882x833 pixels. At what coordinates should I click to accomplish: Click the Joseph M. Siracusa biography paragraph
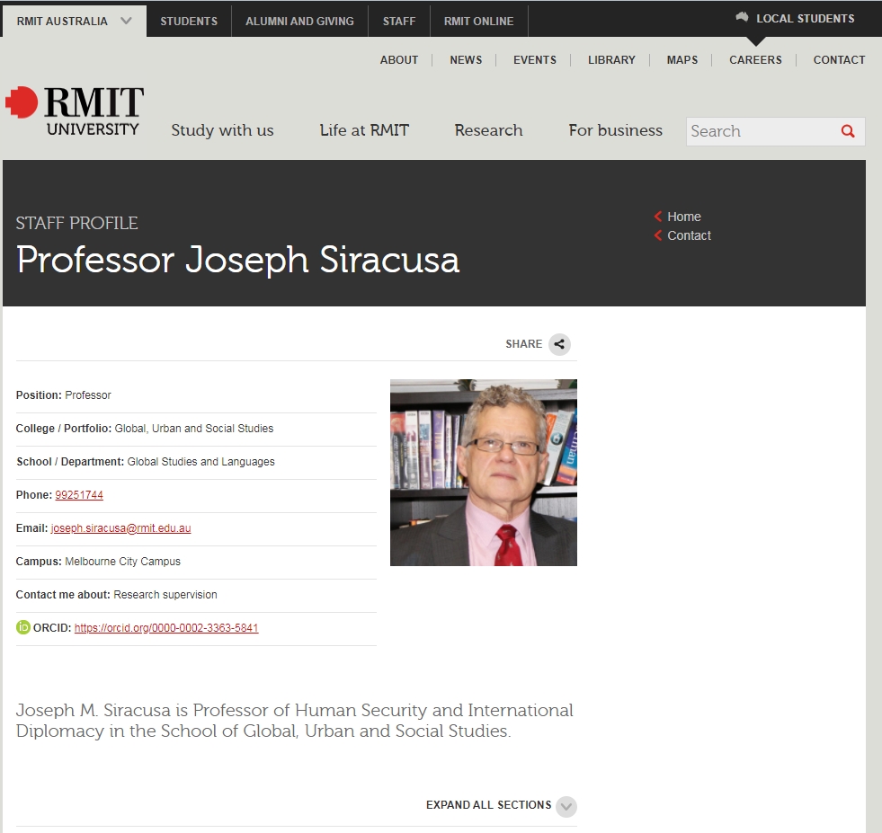pyautogui.click(x=295, y=721)
